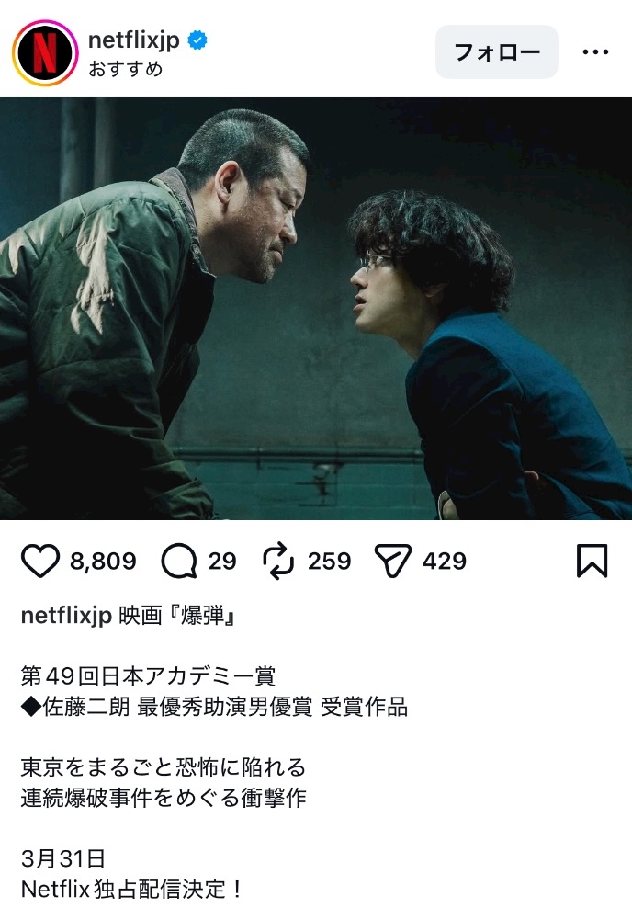Tap the netflixjp name in the caption
Viewport: 632px width, 919px height.
pyautogui.click(x=66, y=616)
